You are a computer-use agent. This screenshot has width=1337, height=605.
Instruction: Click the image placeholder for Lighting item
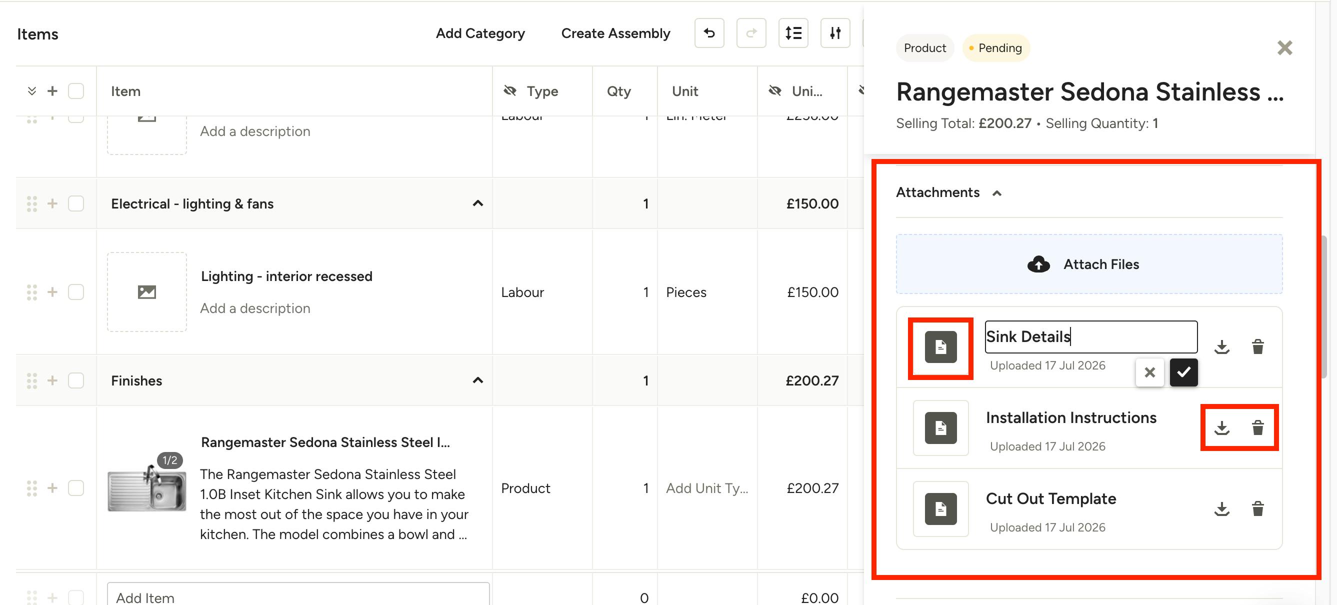[x=147, y=292]
